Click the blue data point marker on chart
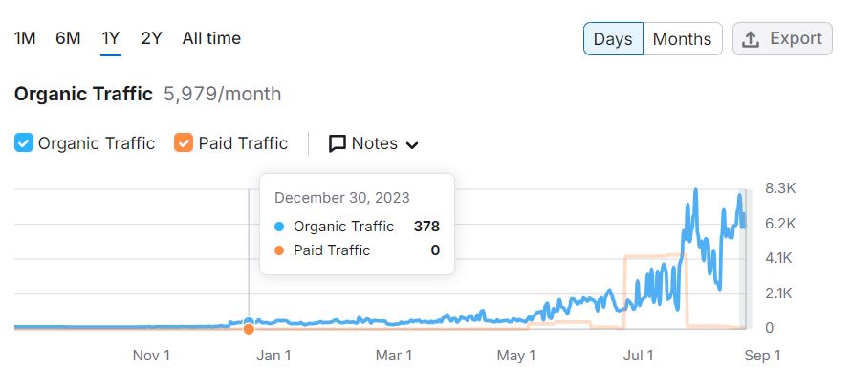The width and height of the screenshot is (851, 391). [249, 322]
